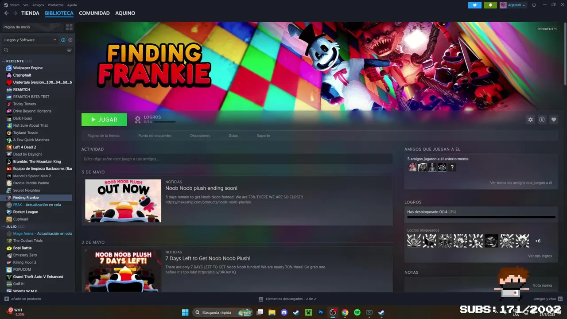Screen dimensions: 567x319
Task: Open the +6 more locked achievements
Action: pos(538,241)
